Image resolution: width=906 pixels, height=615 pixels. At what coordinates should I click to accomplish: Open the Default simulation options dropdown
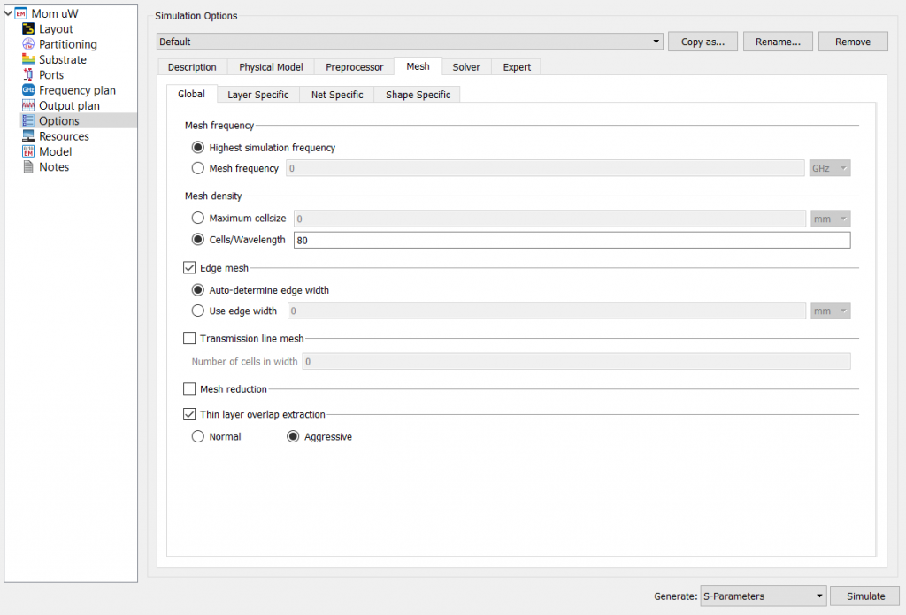(409, 42)
